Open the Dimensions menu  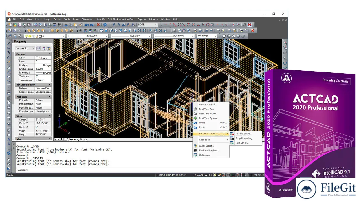click(x=88, y=19)
